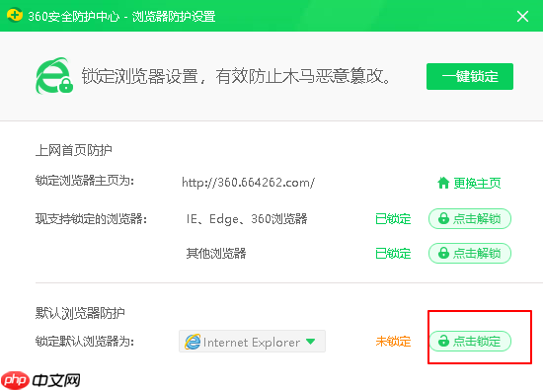The image size is (543, 390).
Task: Click the homepage URL http://360.664262.com/
Action: tap(248, 183)
